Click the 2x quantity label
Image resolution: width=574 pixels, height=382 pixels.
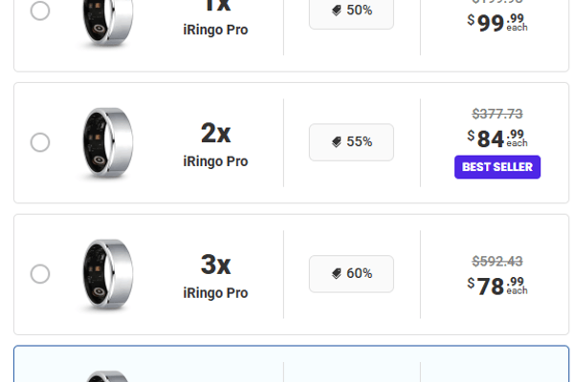(215, 133)
